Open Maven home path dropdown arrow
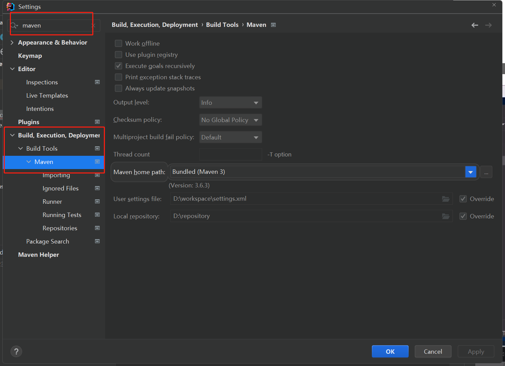 (x=471, y=172)
